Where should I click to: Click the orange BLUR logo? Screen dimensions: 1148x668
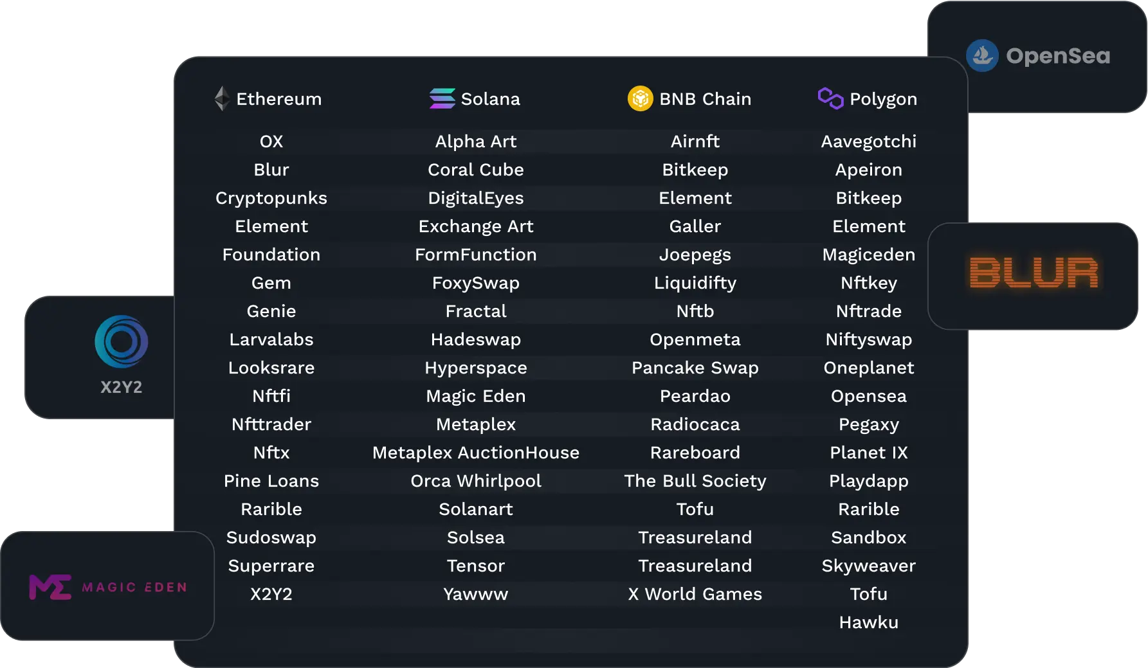pyautogui.click(x=1034, y=273)
